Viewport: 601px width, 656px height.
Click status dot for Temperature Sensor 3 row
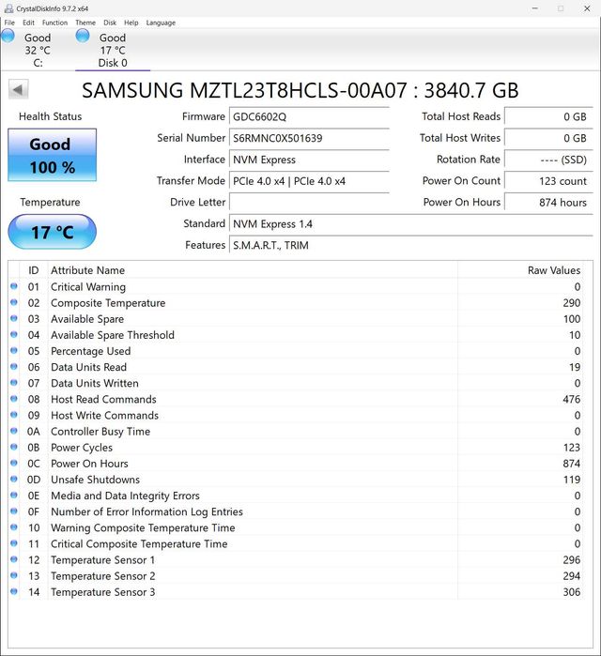(14, 591)
